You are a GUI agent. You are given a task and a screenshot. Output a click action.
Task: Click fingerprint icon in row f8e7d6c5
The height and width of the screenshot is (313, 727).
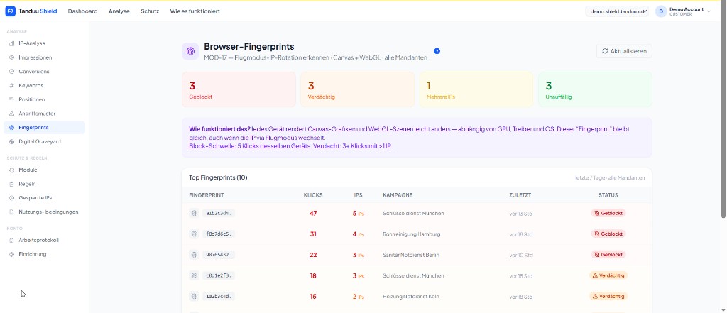coord(194,234)
